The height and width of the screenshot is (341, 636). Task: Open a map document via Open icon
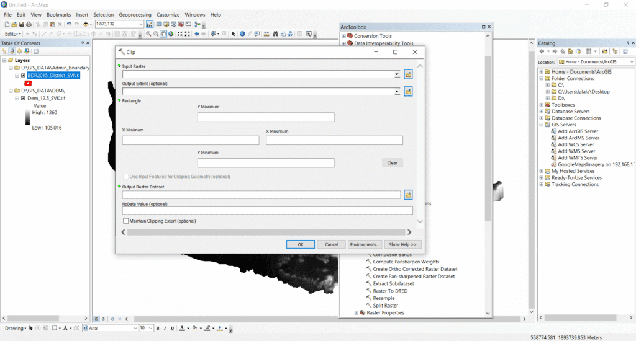pos(14,24)
